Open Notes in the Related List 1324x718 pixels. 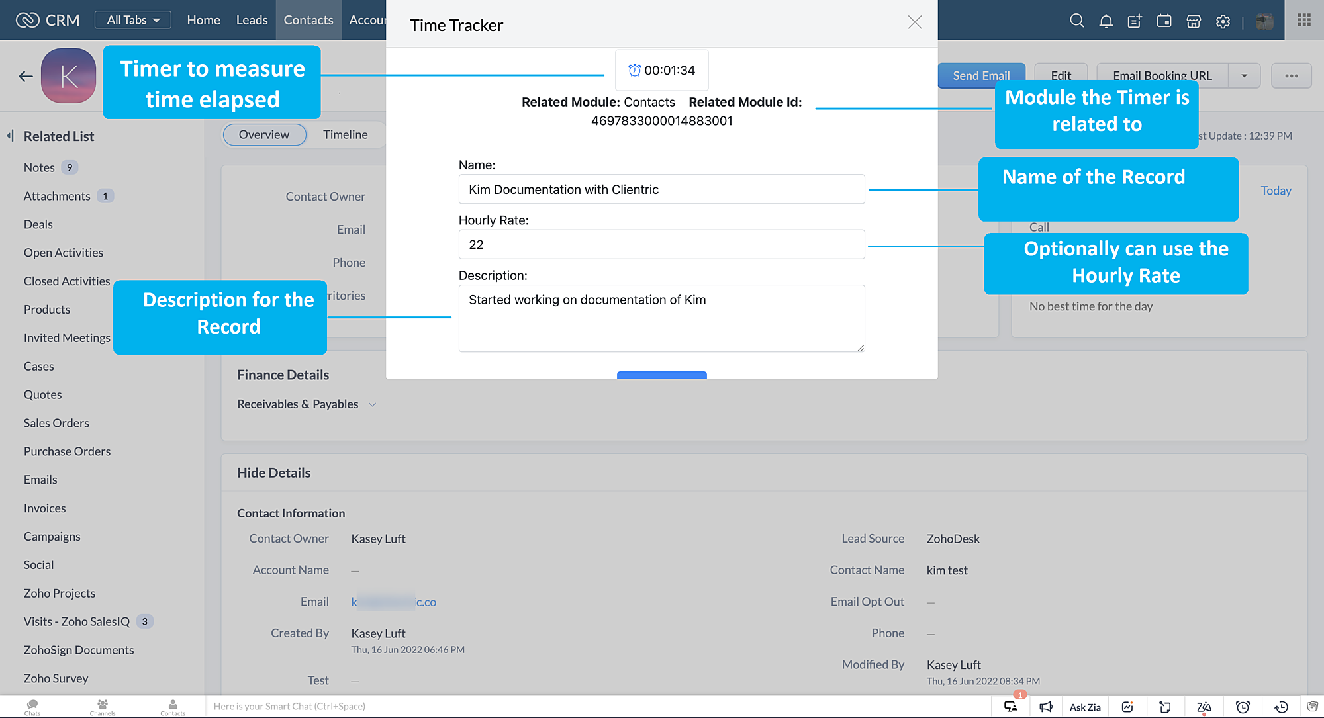click(x=39, y=167)
